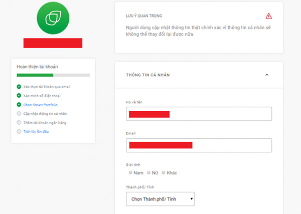Click the green checkmark for phone verification
Viewport: 301px width, 214px height.
(x=19, y=95)
